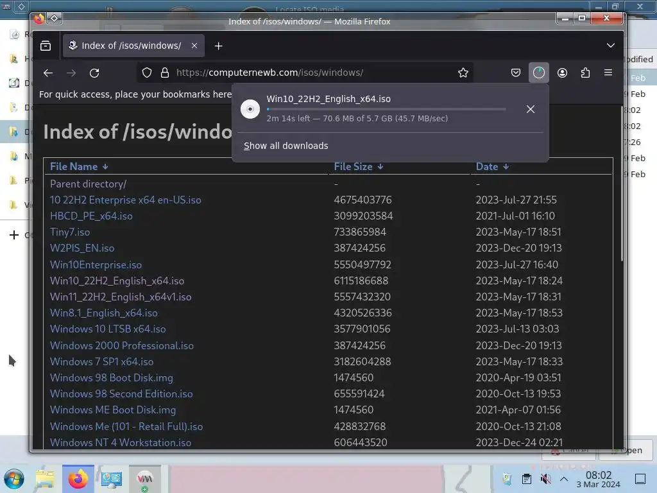
Task: Open file manager from taskbar
Action: (x=45, y=479)
